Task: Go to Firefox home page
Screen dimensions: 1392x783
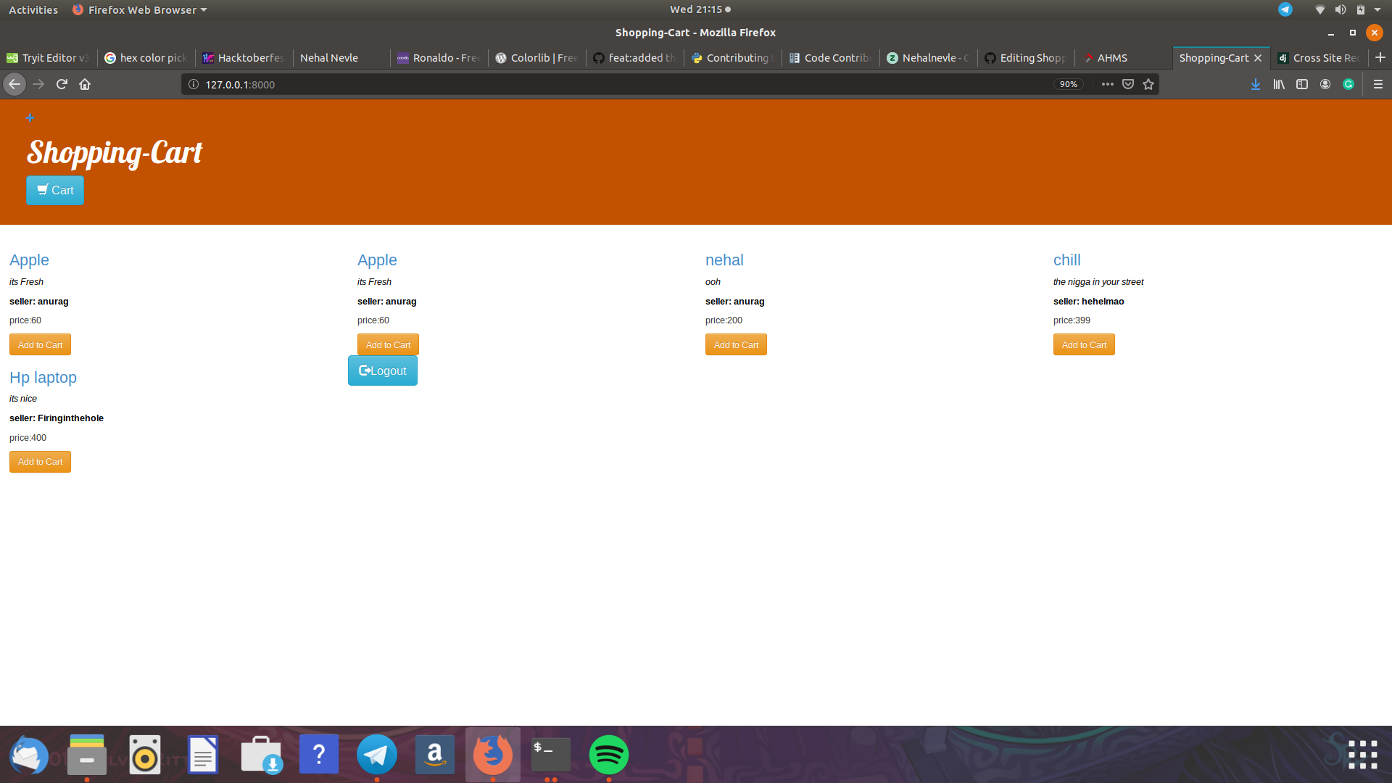Action: click(x=85, y=84)
